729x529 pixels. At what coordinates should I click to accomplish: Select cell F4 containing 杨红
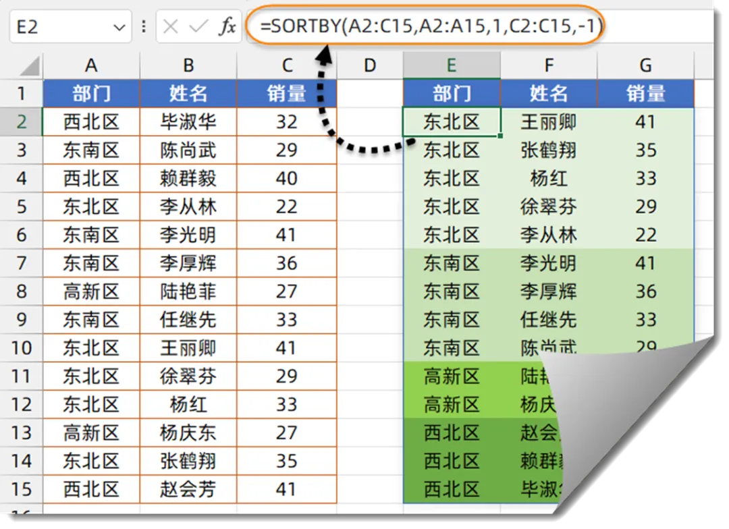click(x=548, y=178)
